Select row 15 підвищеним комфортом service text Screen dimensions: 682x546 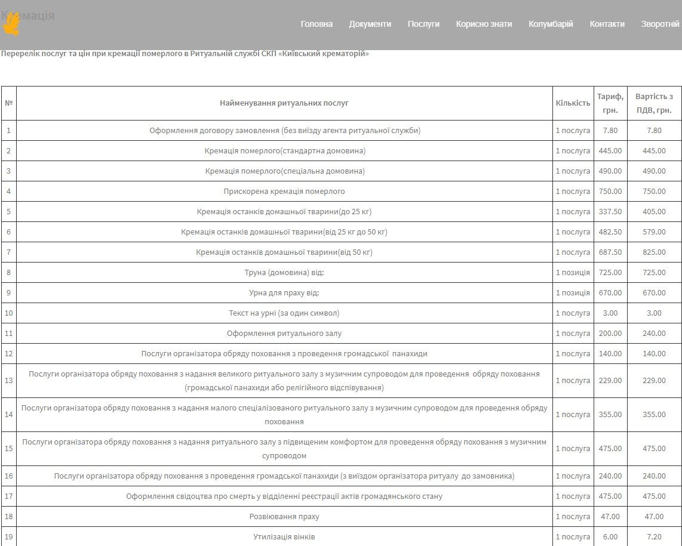point(284,449)
